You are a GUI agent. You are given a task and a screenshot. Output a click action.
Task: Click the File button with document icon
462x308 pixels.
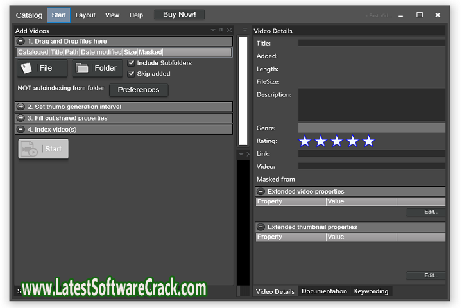click(x=42, y=68)
